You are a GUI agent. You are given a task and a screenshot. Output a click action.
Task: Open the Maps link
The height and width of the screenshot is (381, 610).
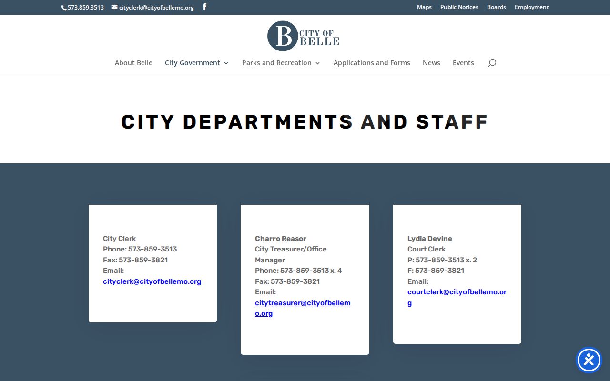(x=424, y=7)
